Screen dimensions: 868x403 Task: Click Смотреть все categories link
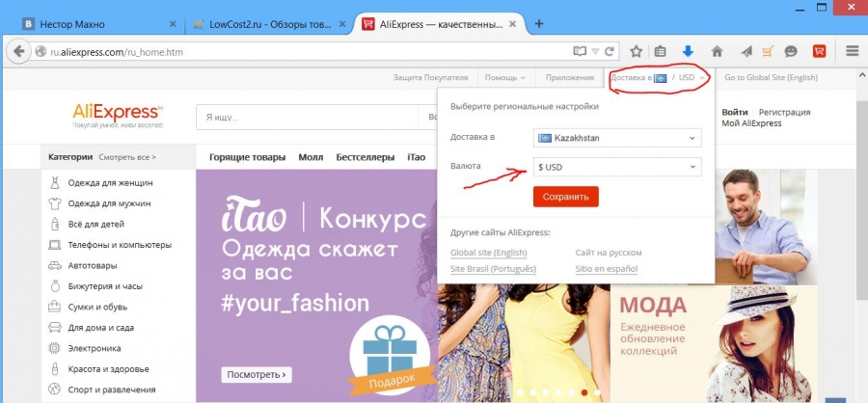(127, 157)
